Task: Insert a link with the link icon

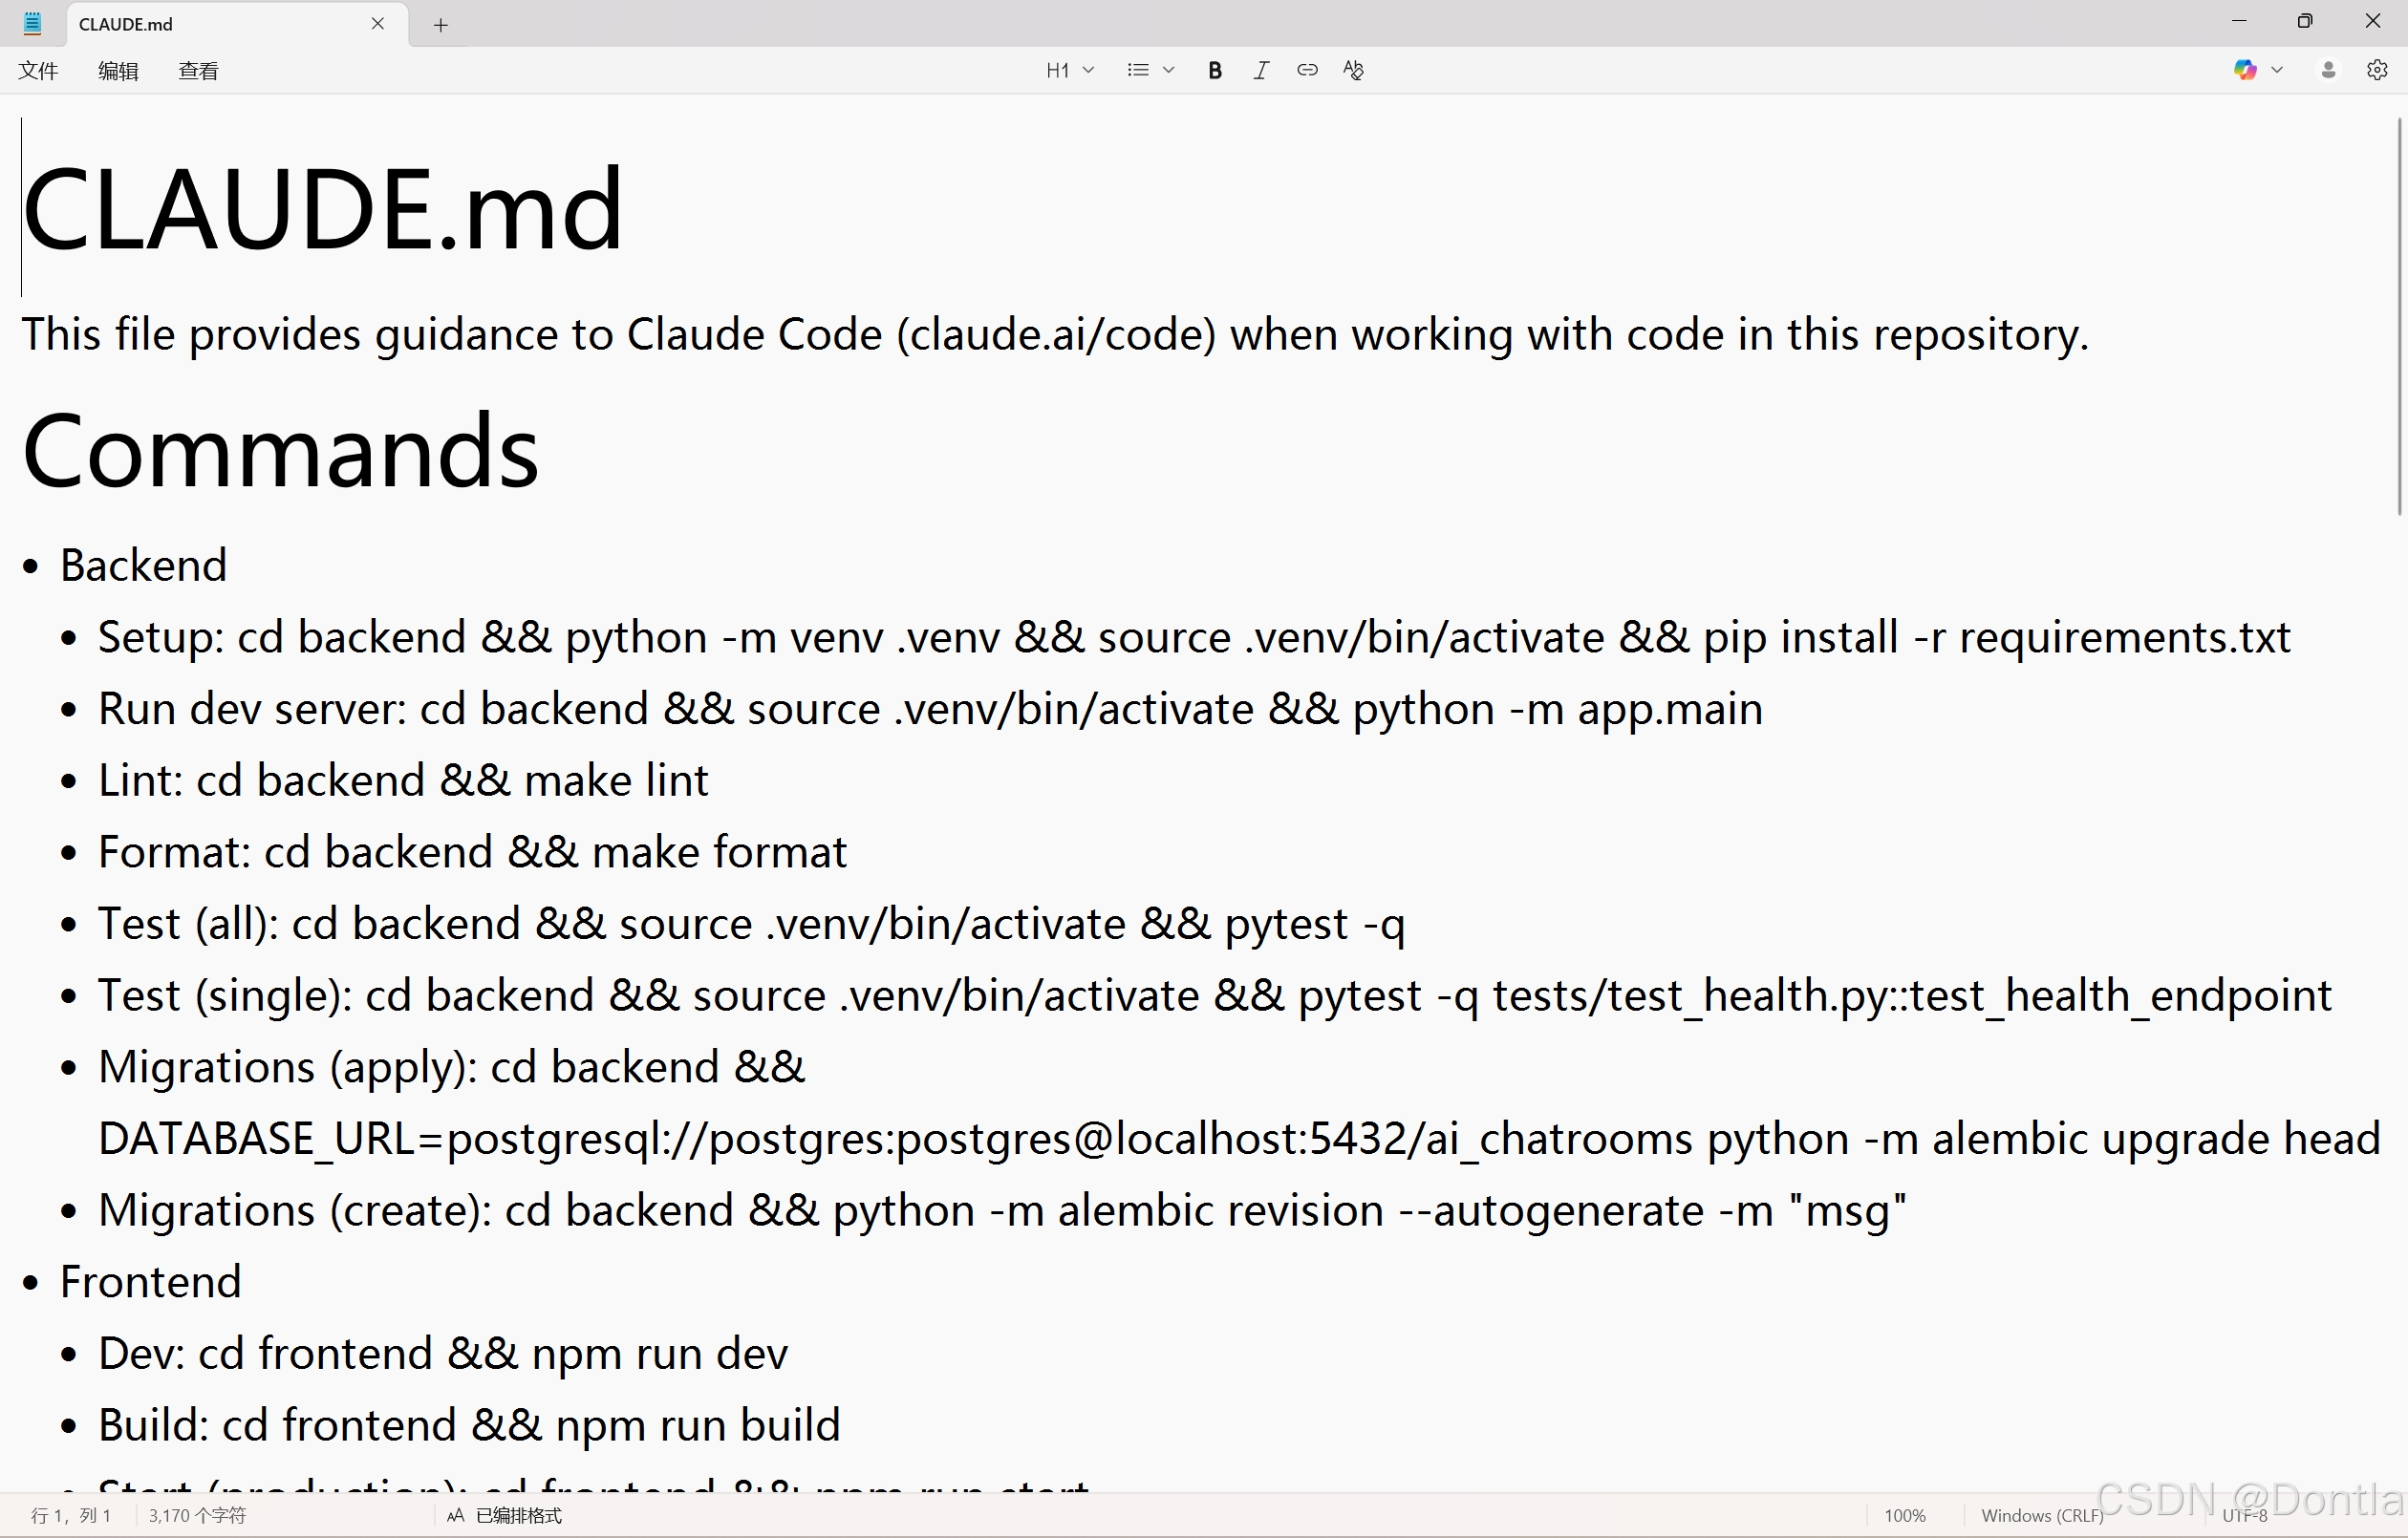Action: click(1307, 70)
